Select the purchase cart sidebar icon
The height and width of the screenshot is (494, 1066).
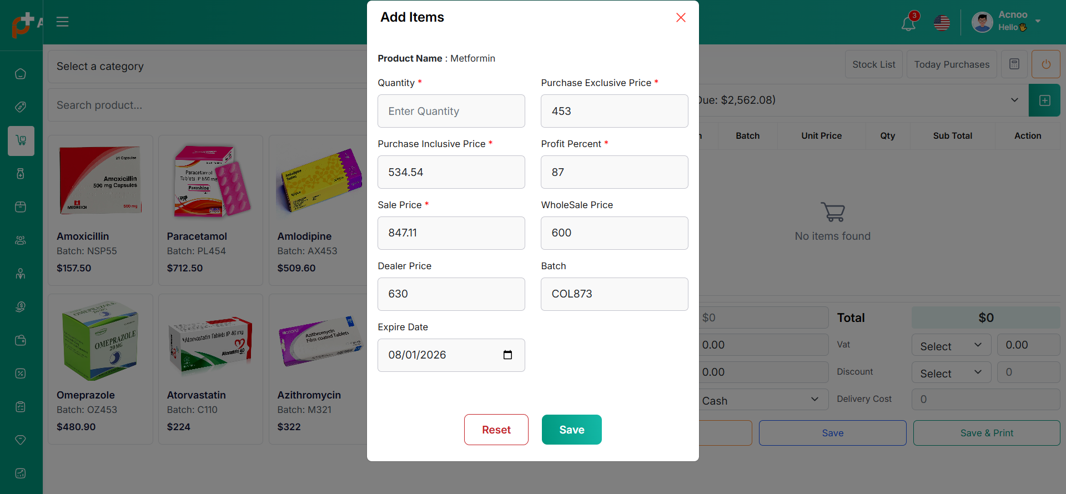(21, 140)
